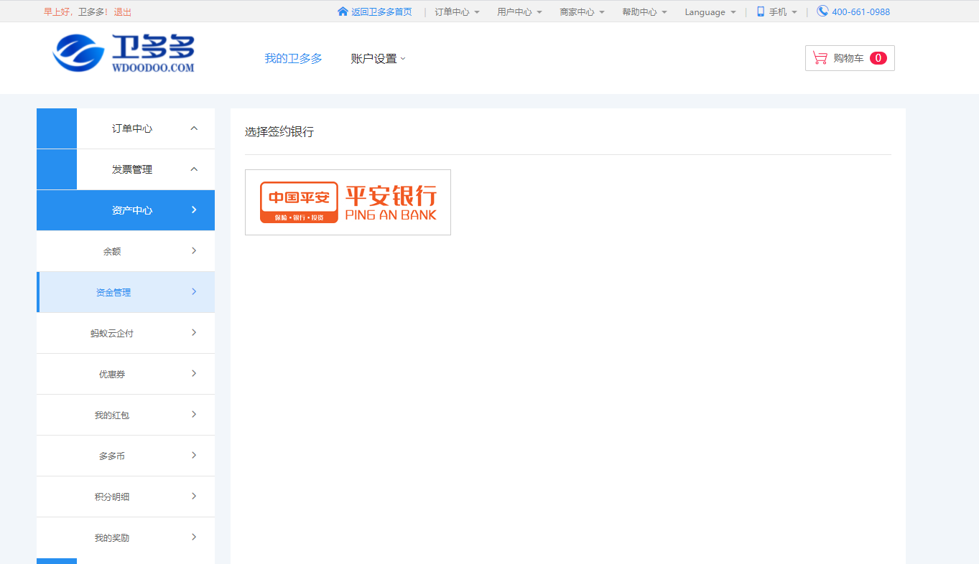Click the phone icon beside 手机
The height and width of the screenshot is (564, 979).
761,11
